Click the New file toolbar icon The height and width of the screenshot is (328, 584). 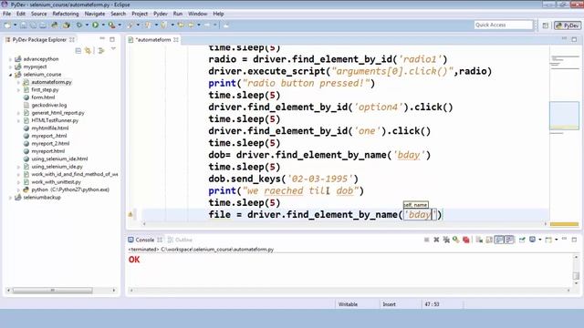[7, 25]
